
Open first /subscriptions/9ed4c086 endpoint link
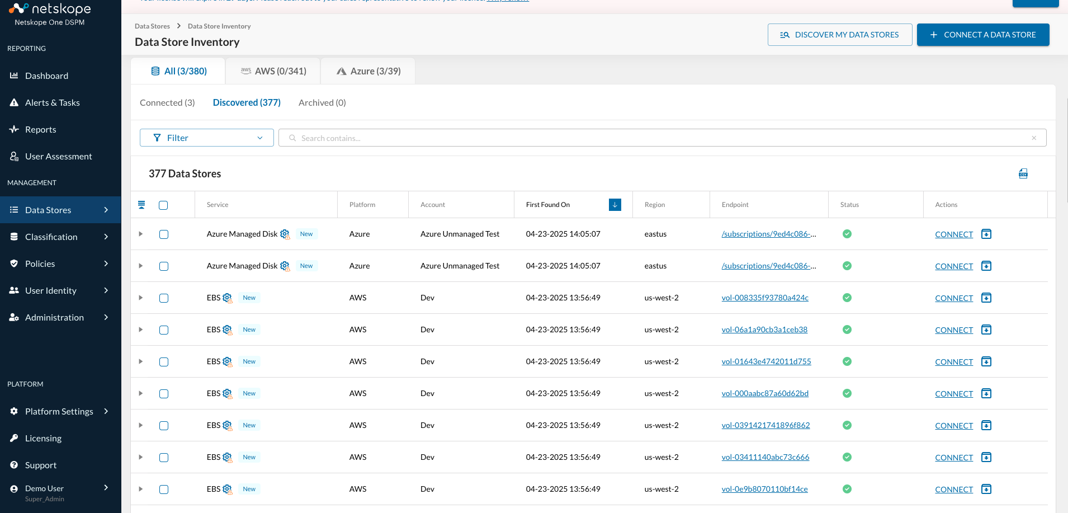point(769,234)
